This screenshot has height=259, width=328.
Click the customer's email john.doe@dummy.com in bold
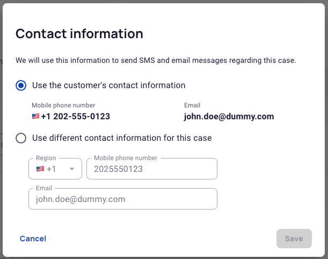pos(229,117)
